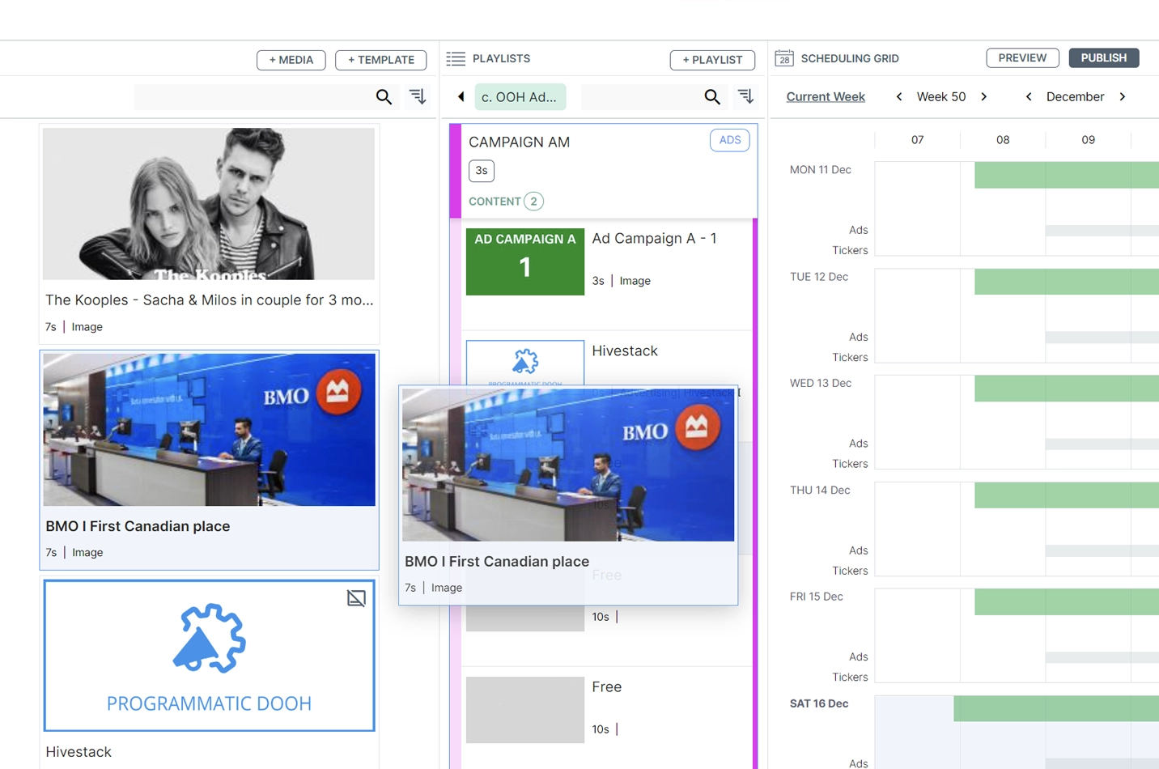Click the 09 hour column header
The image size is (1159, 769).
(x=1088, y=140)
